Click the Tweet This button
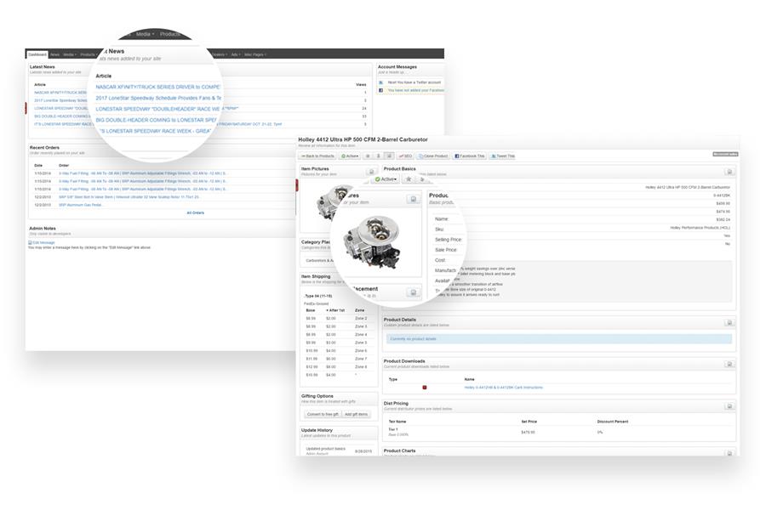Viewport: 766px width, 510px height. pyautogui.click(x=503, y=156)
